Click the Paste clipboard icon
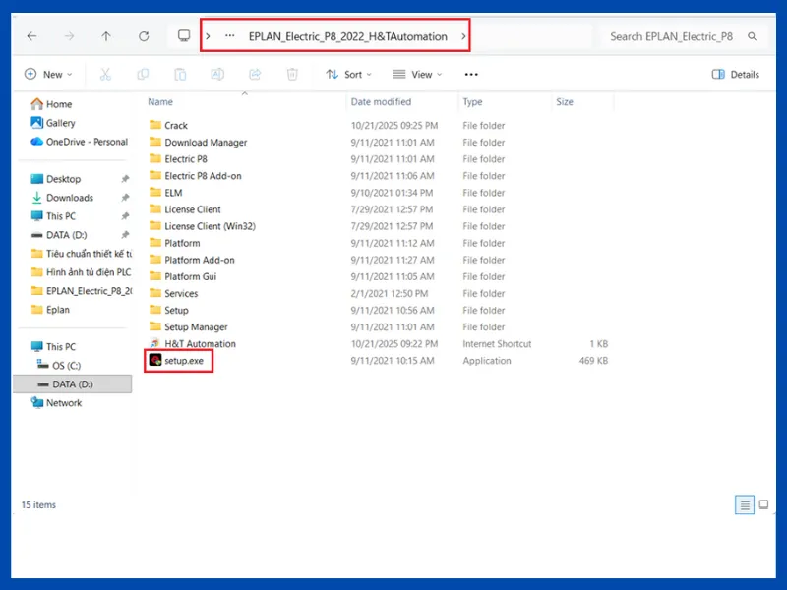Screen dimensions: 787x590 click(x=180, y=74)
